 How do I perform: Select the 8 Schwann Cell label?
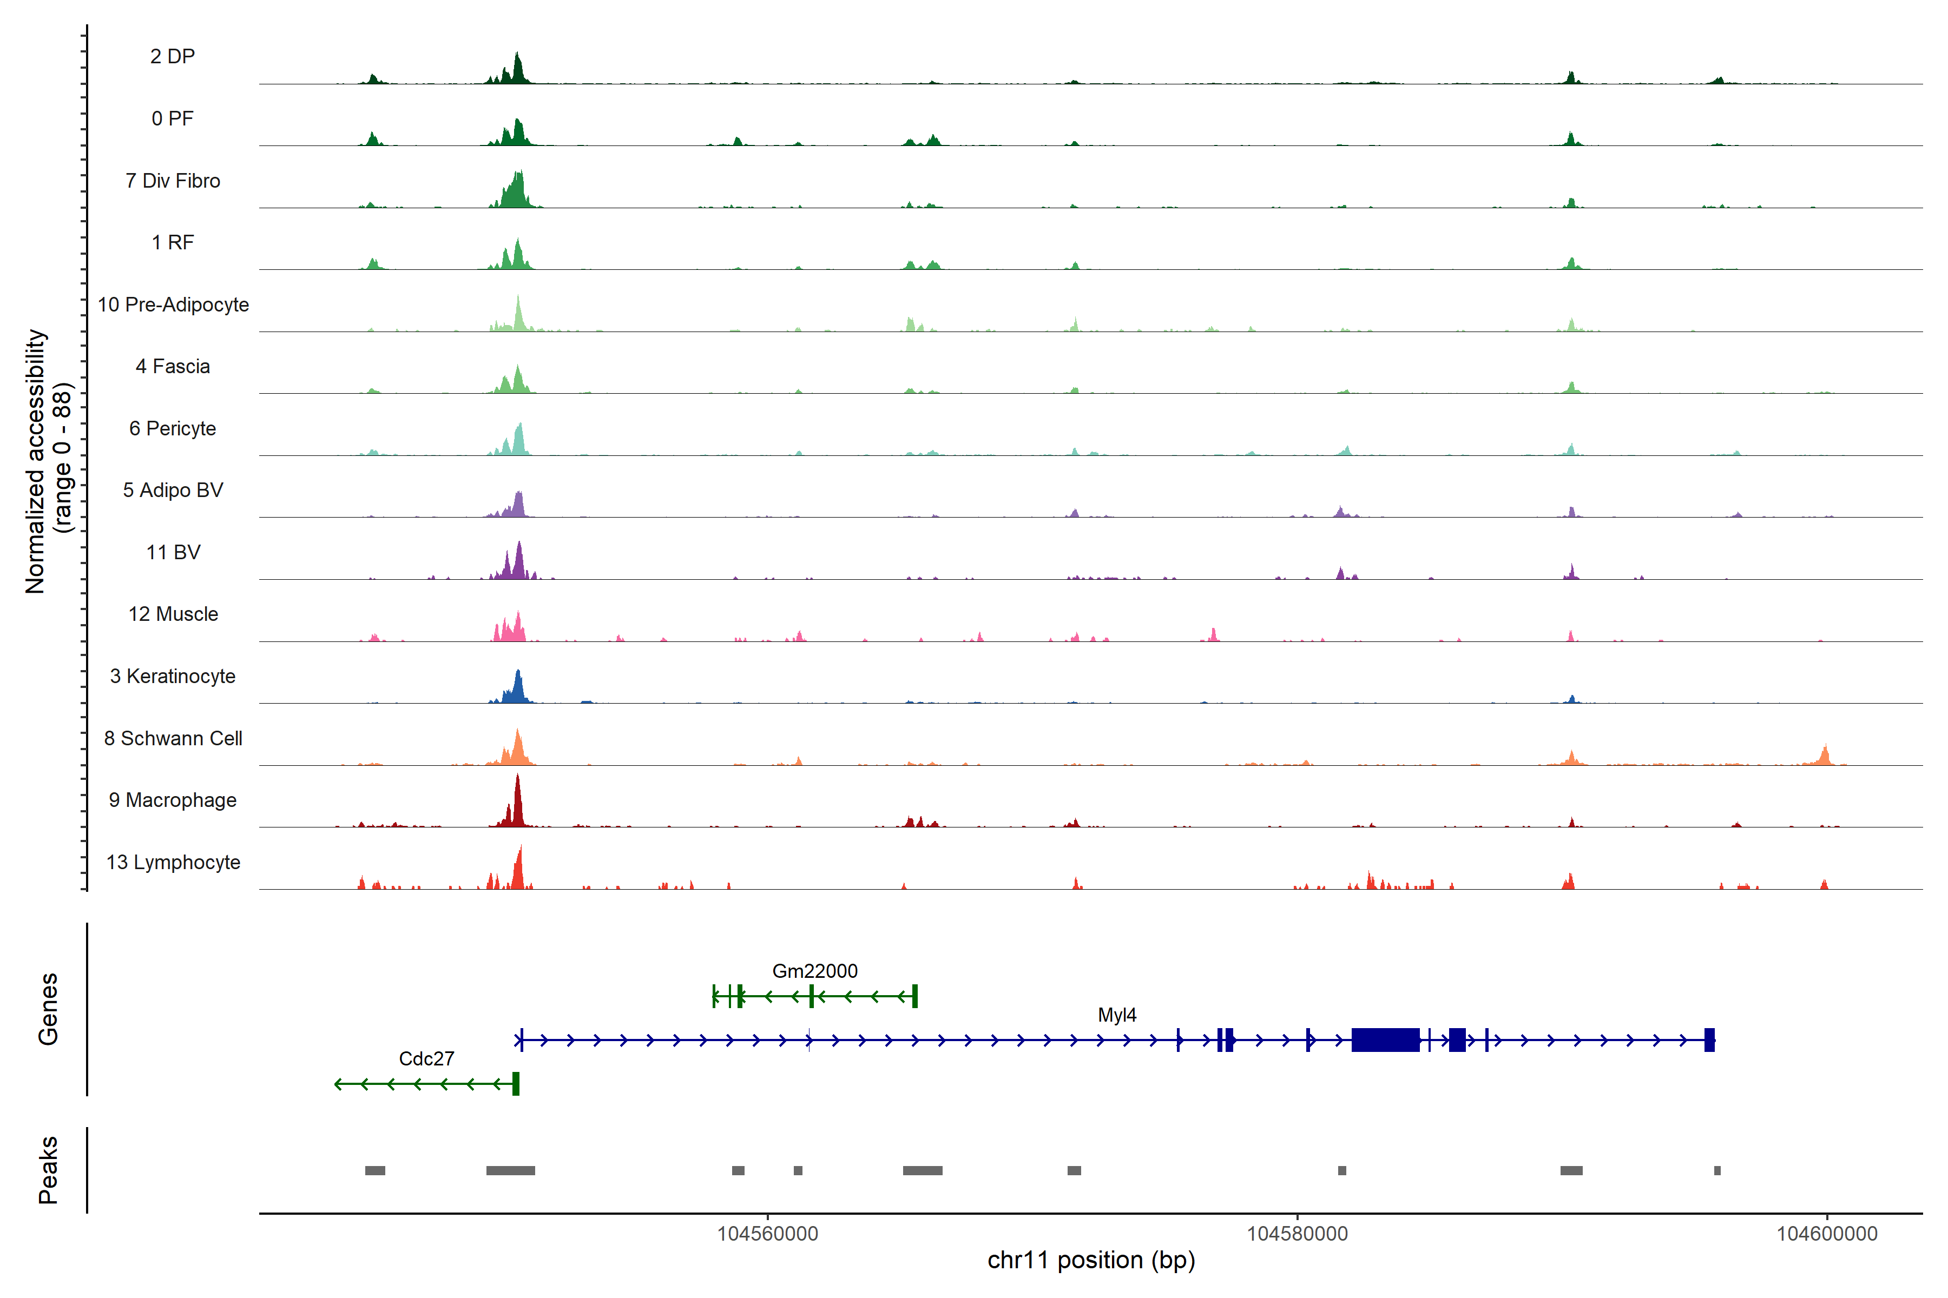point(172,738)
